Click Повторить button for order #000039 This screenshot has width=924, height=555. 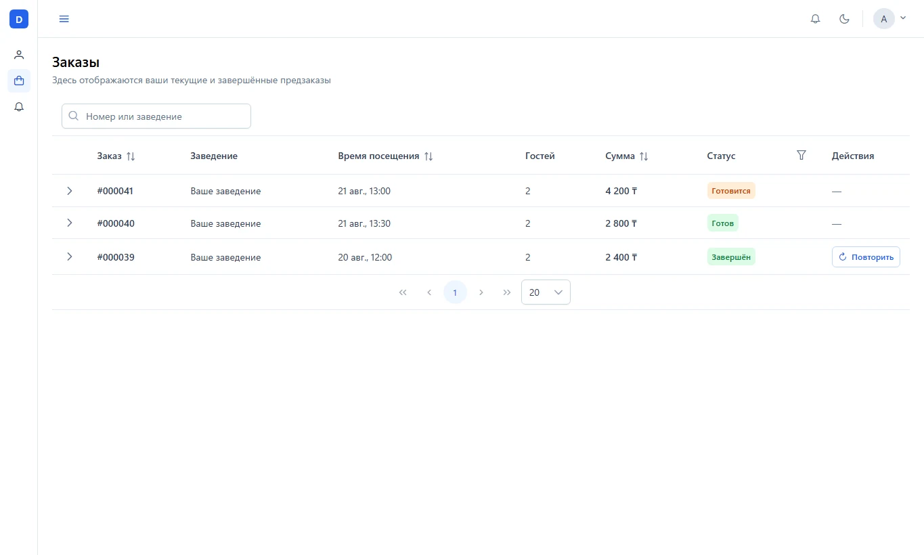(866, 257)
